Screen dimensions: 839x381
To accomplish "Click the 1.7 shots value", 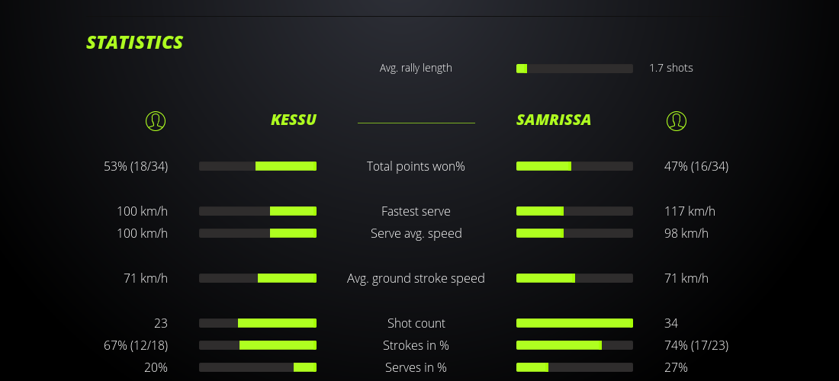I will click(671, 68).
